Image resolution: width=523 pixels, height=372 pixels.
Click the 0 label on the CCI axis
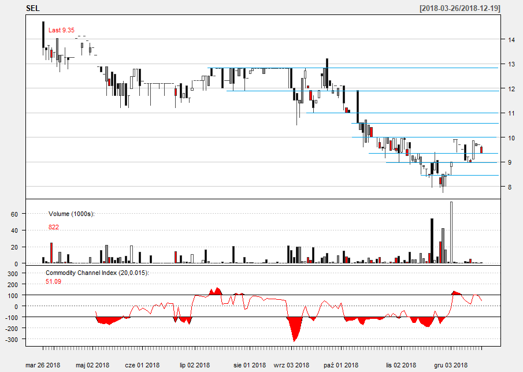coord(16,306)
